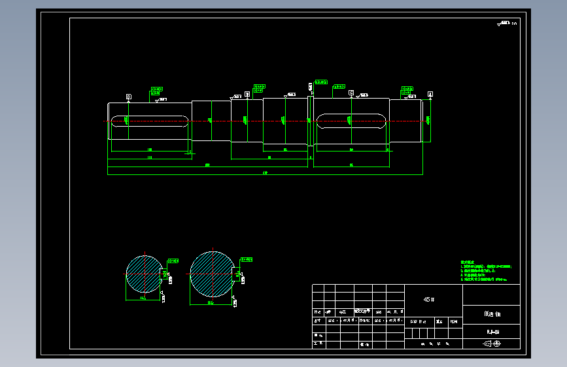Click the red centerline at the shaft's left end
This screenshot has width=567, height=367.
(107, 121)
